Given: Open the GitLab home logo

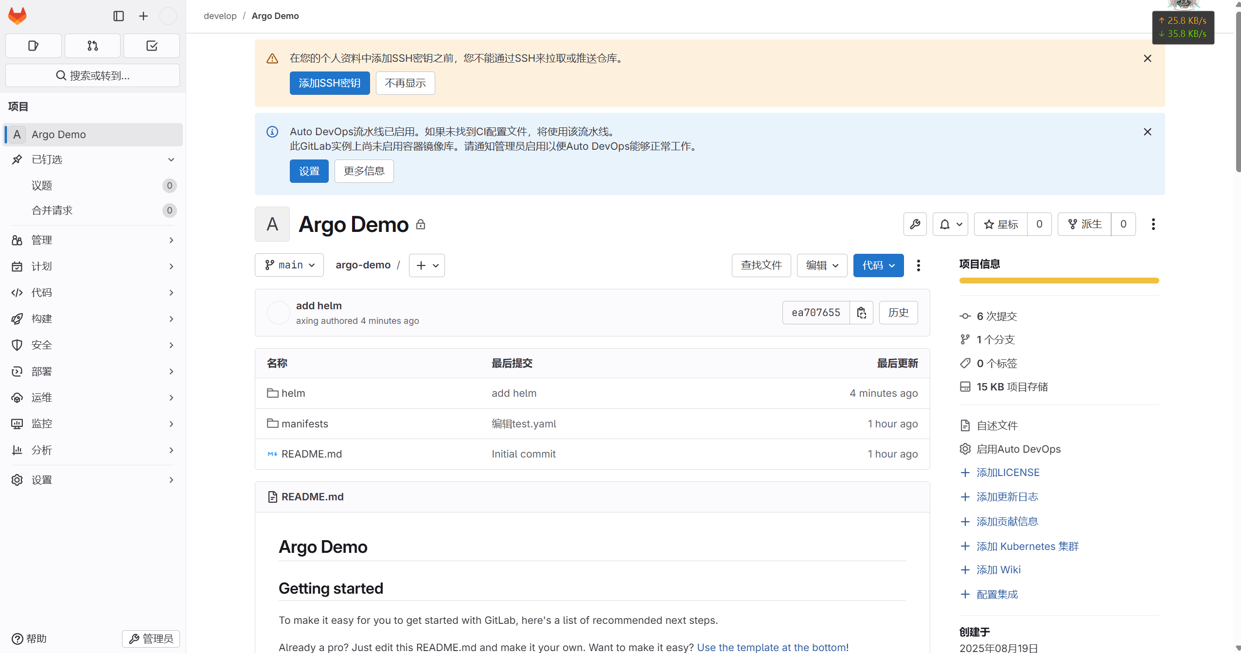Looking at the screenshot, I should pyautogui.click(x=18, y=16).
